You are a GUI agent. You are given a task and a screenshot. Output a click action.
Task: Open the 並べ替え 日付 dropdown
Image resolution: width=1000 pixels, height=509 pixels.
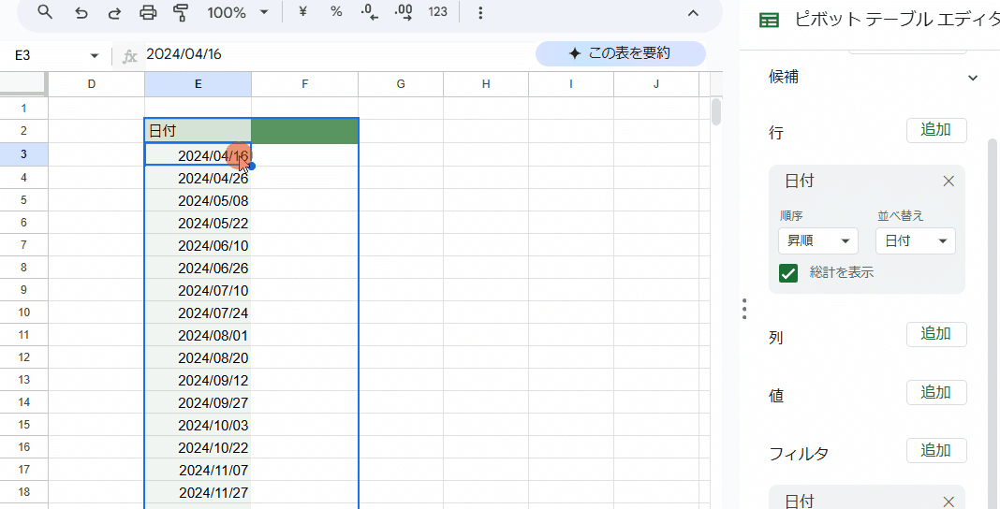tap(916, 240)
